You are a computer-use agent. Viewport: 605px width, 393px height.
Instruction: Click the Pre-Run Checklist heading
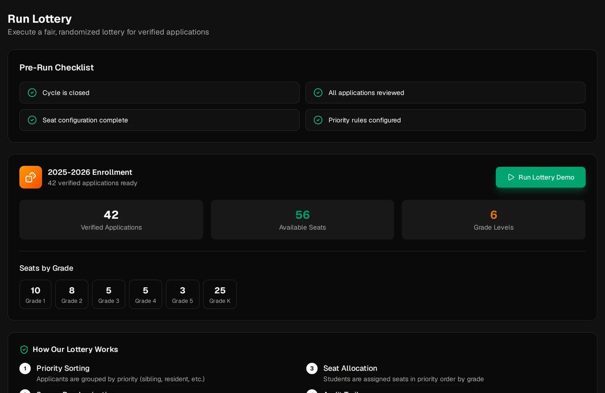coord(57,68)
